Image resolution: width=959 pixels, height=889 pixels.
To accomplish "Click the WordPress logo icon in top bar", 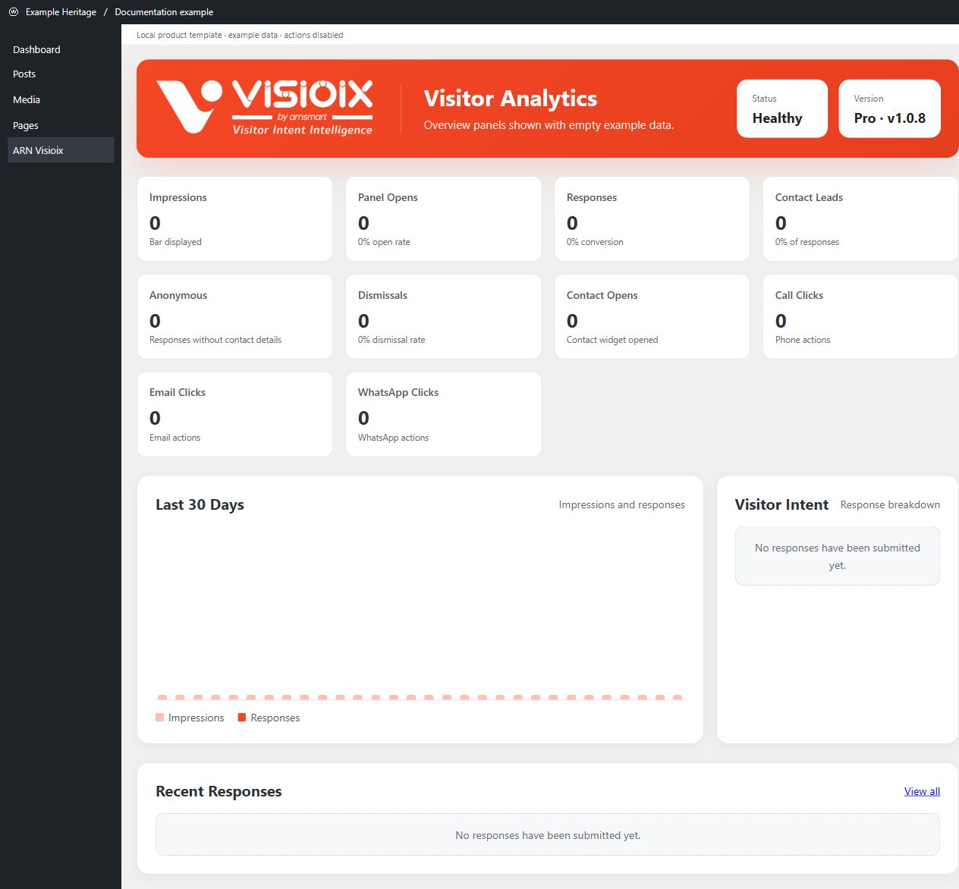I will coord(14,12).
